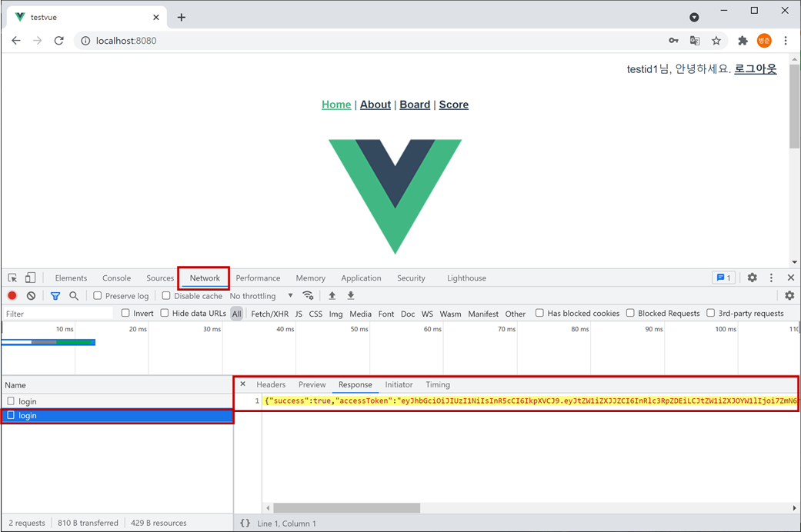801x532 pixels.
Task: Export HAR file with download arrow
Action: 350,296
